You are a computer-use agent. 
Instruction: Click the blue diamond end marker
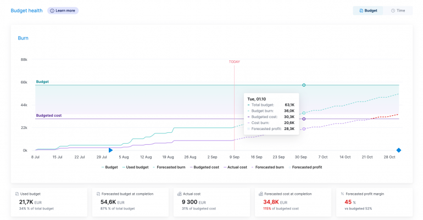click(399, 150)
